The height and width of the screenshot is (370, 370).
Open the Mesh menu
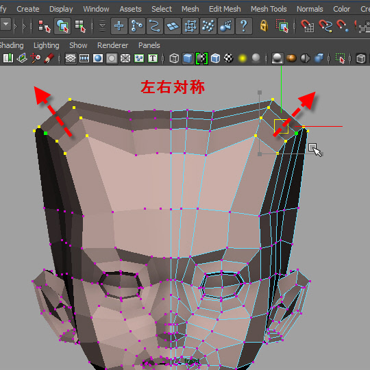[190, 9]
